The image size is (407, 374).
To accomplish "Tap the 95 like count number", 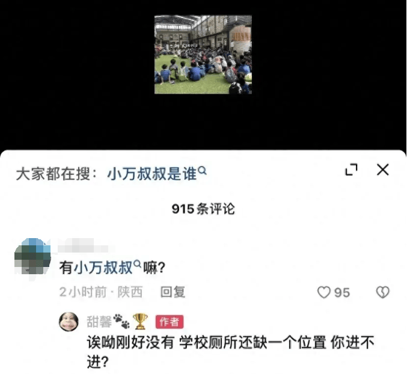I will tap(342, 292).
